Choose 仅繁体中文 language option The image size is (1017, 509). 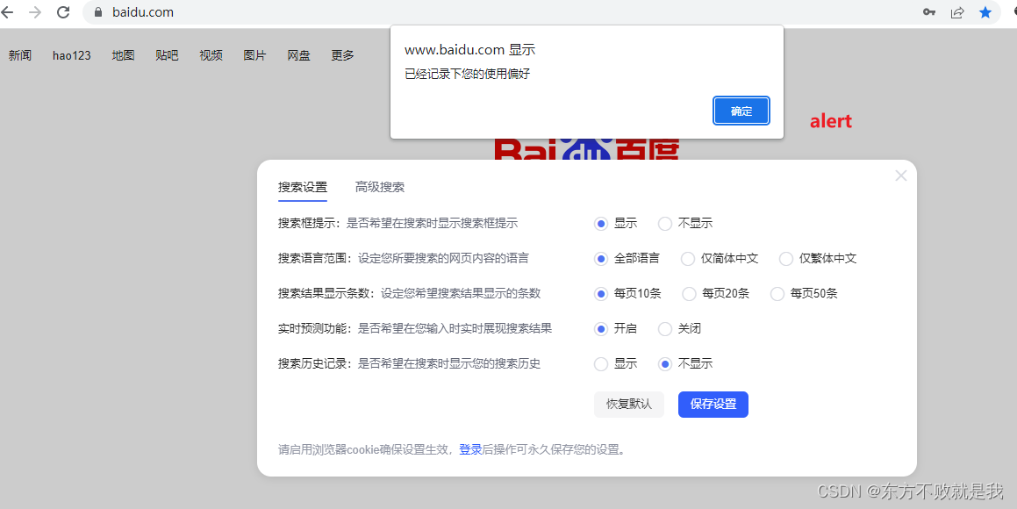[x=785, y=258]
